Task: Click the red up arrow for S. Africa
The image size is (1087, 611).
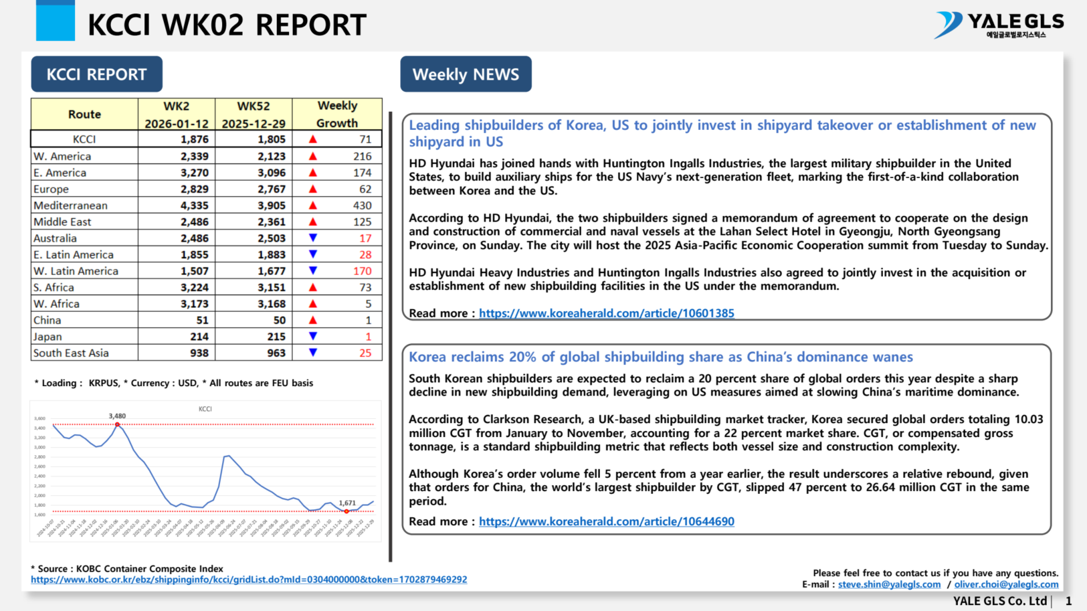Action: click(x=312, y=287)
